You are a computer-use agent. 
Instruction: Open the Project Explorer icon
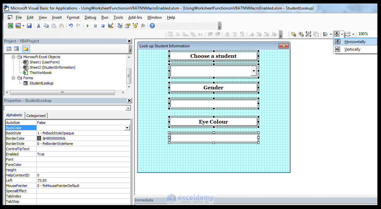coord(120,26)
